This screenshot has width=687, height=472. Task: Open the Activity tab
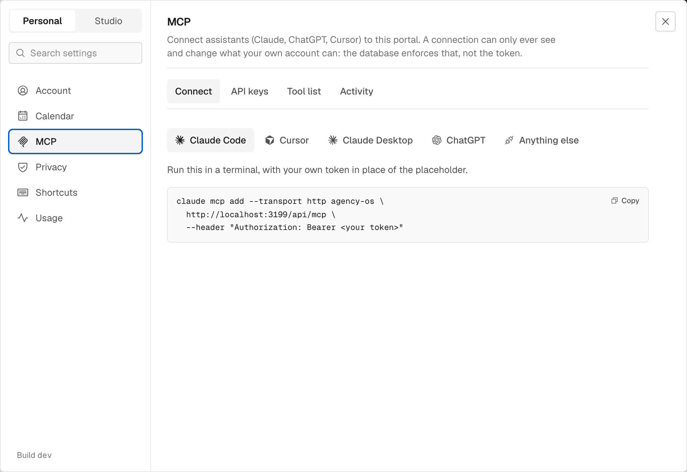(x=357, y=91)
